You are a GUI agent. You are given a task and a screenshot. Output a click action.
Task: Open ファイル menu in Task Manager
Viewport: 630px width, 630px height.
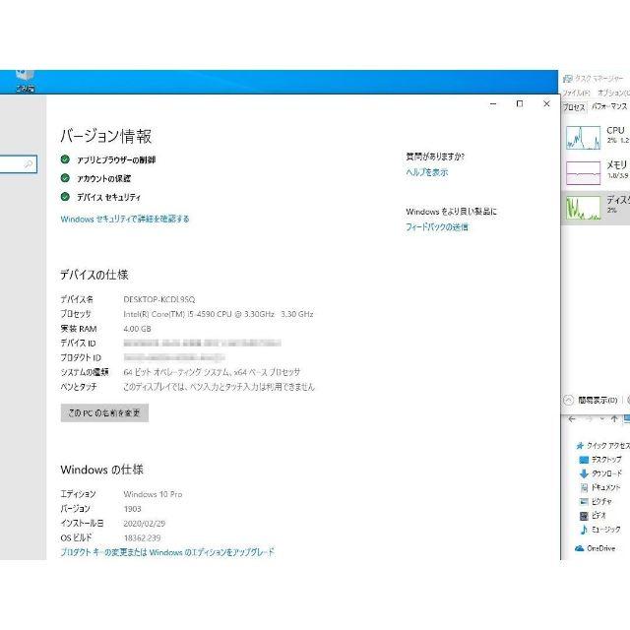click(576, 93)
